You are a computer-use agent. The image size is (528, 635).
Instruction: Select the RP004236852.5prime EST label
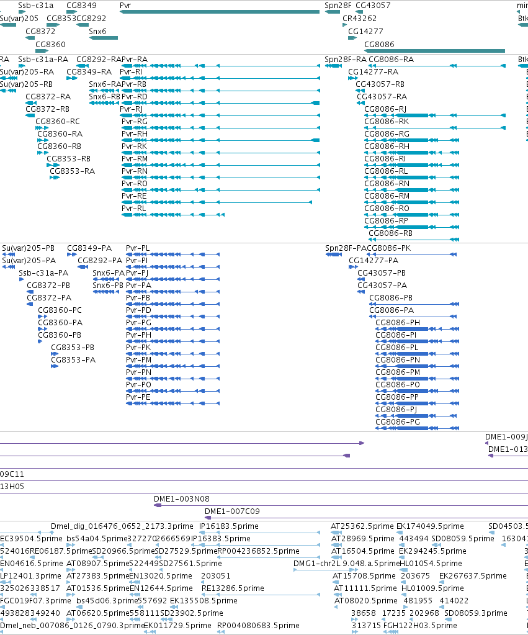[258, 551]
